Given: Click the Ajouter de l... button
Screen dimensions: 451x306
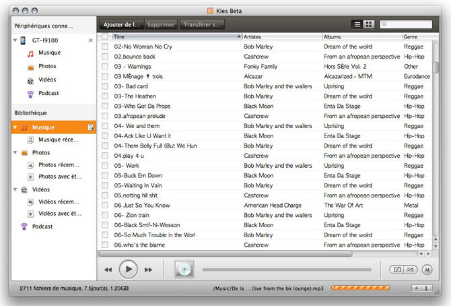Looking at the screenshot, I should point(121,24).
